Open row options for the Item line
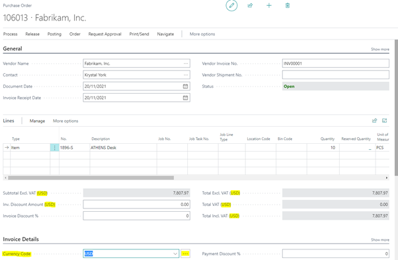This screenshot has width=398, height=260. coord(55,147)
